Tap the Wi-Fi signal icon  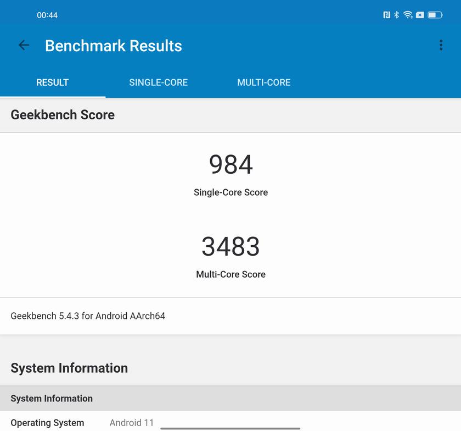pyautogui.click(x=408, y=15)
